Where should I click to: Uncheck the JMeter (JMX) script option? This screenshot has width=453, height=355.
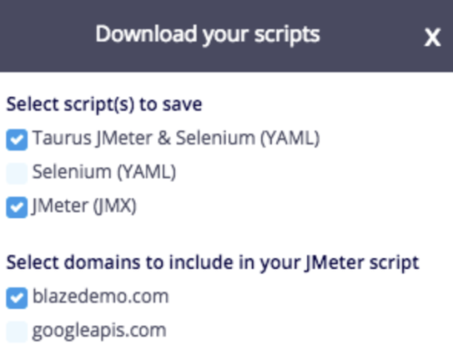pos(17,207)
